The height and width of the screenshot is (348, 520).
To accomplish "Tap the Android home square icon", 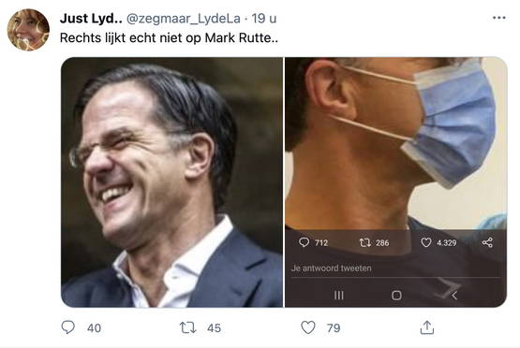I will click(396, 295).
